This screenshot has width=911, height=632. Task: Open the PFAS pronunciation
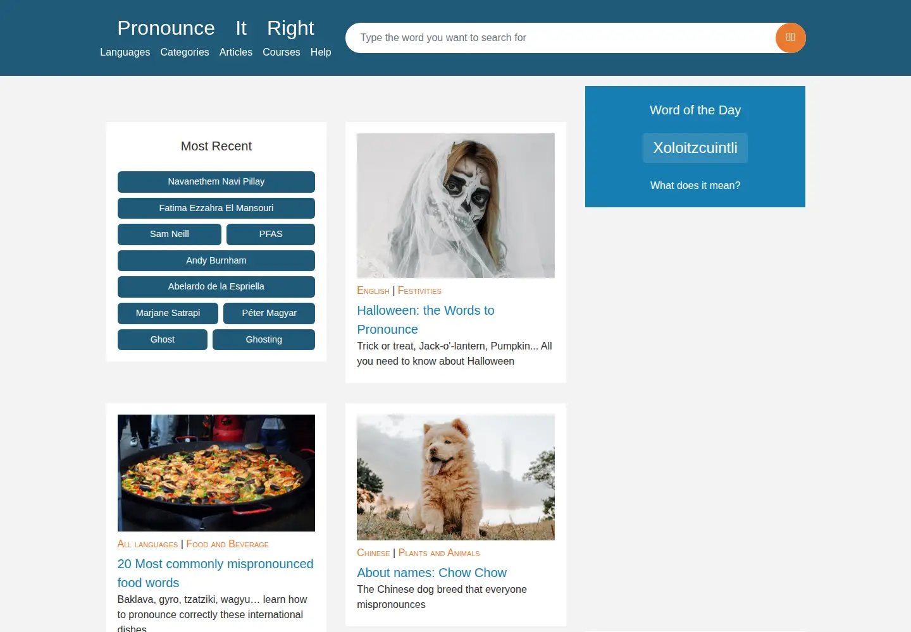click(271, 234)
